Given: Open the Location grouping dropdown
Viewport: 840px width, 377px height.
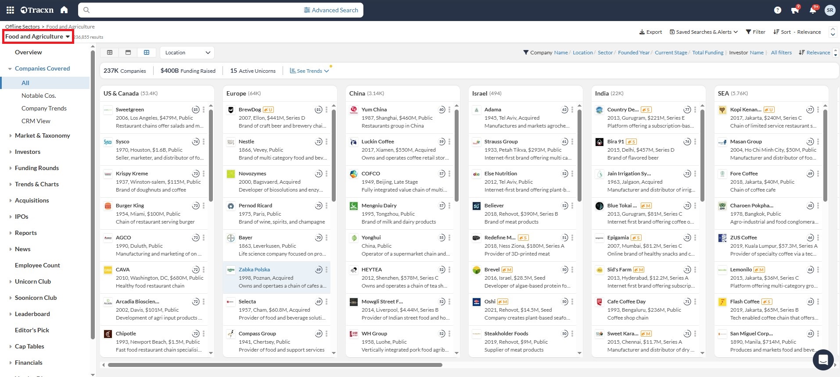Looking at the screenshot, I should [187, 53].
